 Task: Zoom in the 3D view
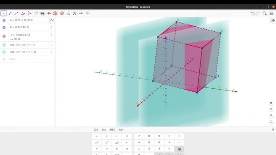271,109
